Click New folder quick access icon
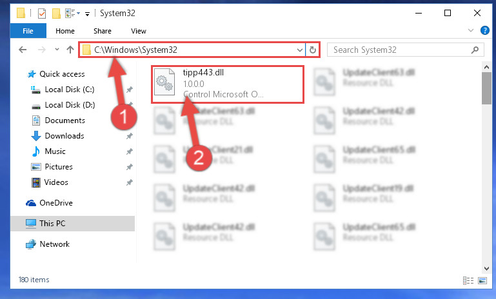 (56, 14)
